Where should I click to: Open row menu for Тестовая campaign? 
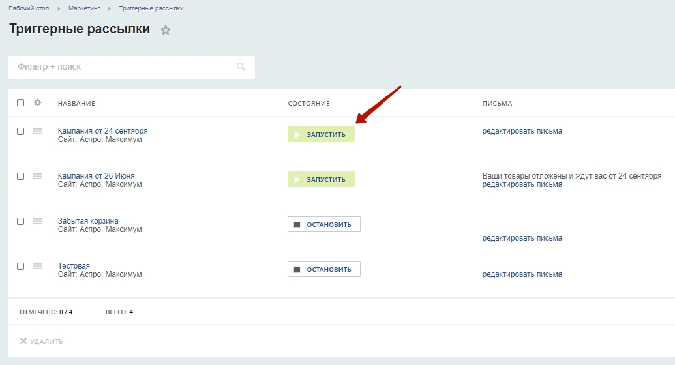(x=38, y=266)
